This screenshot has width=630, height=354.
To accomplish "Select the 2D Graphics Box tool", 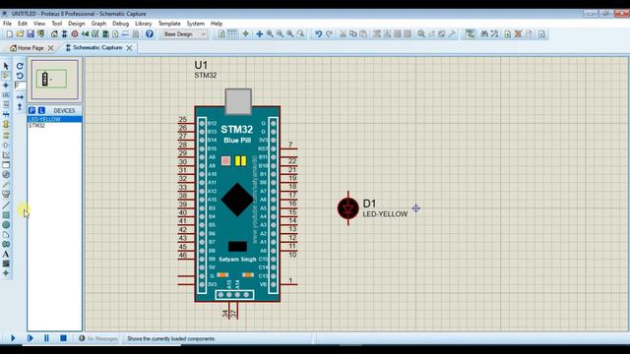I will tap(6, 215).
